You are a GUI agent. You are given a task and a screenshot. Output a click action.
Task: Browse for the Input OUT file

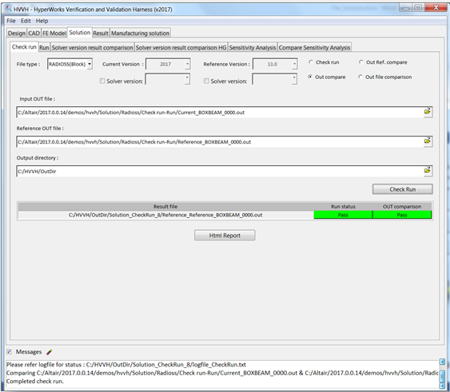[x=428, y=111]
